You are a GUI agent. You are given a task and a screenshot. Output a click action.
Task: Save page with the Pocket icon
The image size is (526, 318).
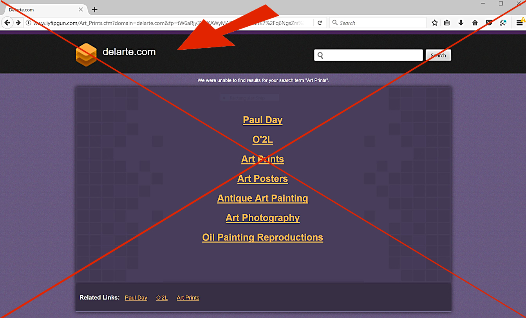coord(489,23)
